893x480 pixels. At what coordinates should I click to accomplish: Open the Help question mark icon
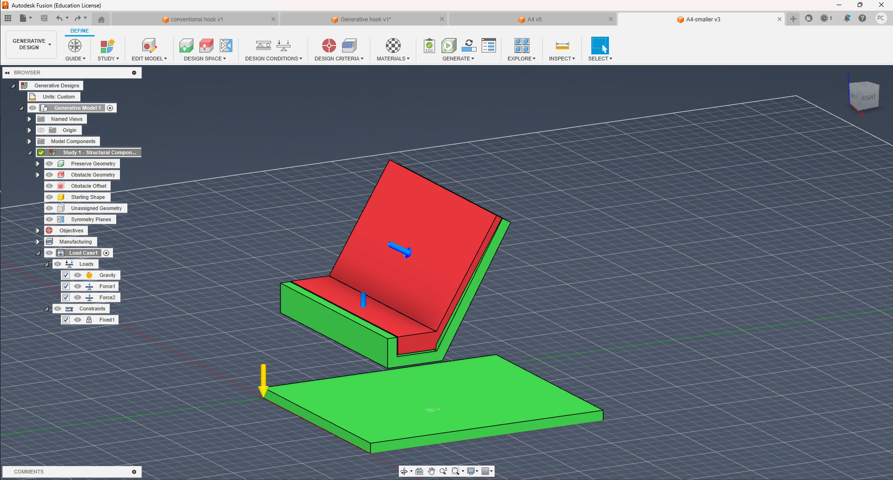862,18
